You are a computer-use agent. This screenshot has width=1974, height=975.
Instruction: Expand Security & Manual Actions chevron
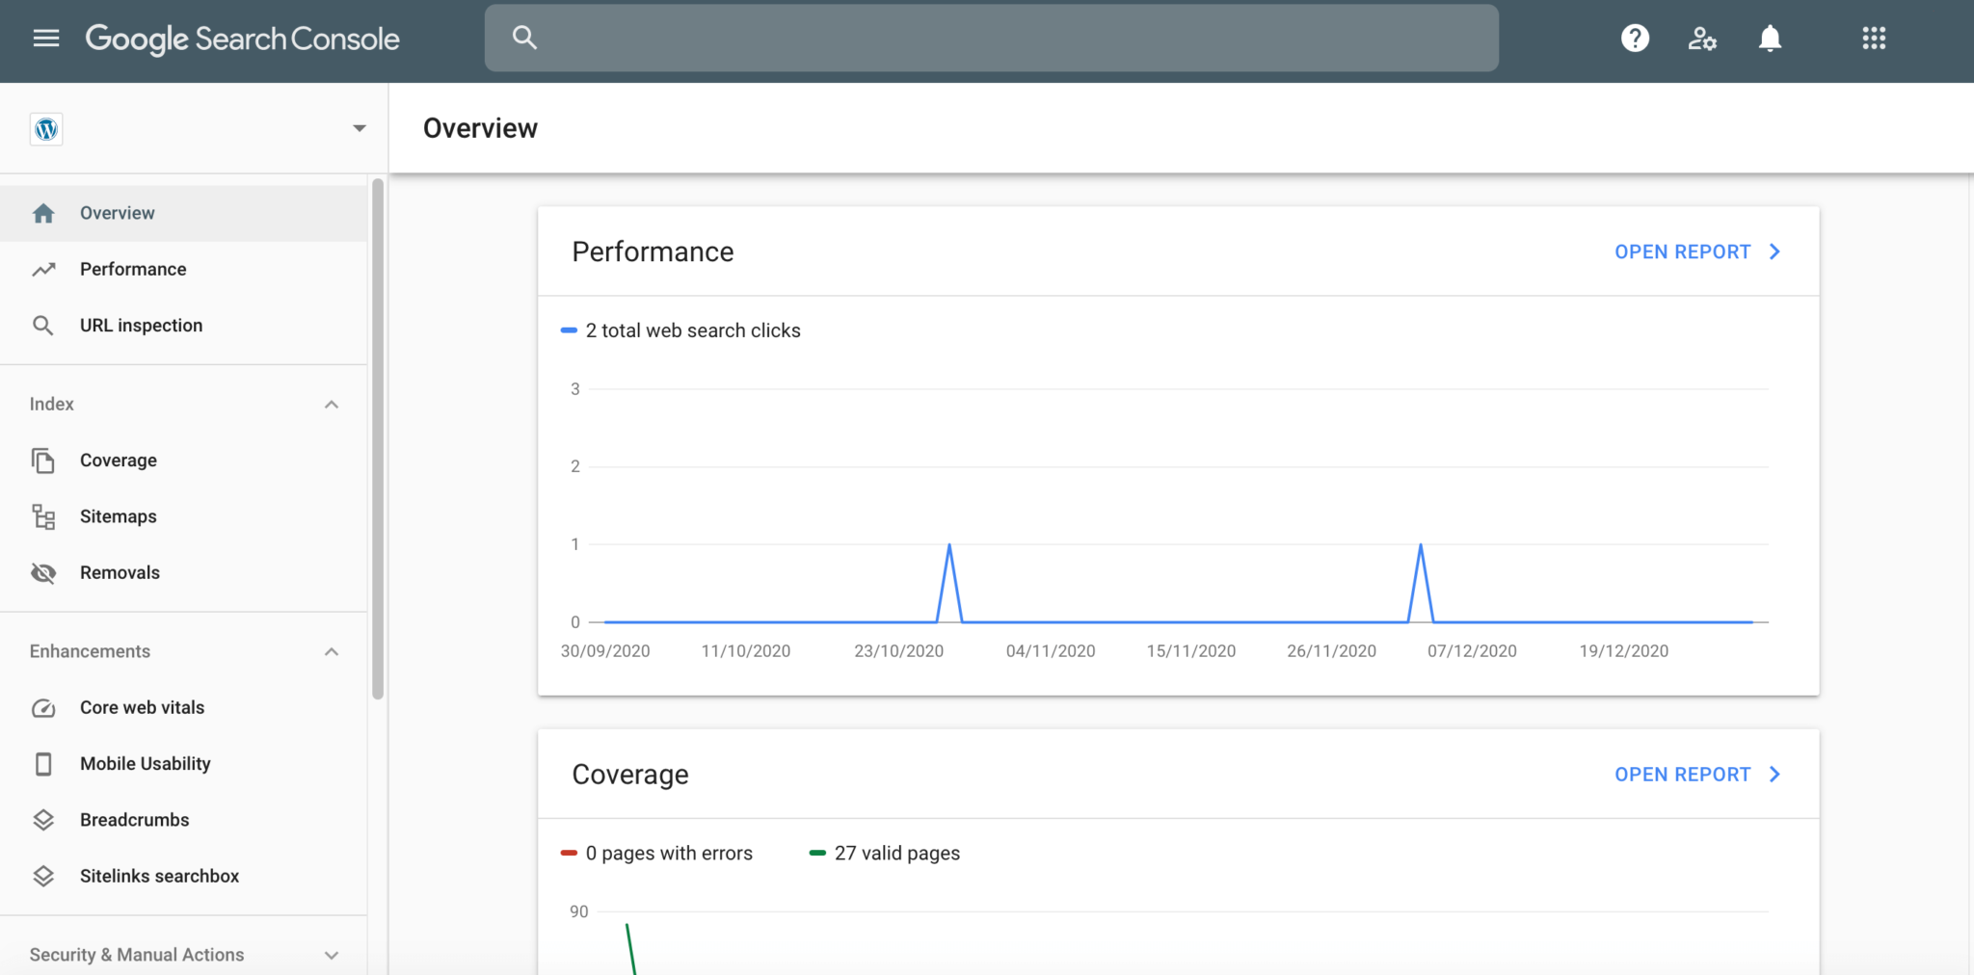(332, 956)
